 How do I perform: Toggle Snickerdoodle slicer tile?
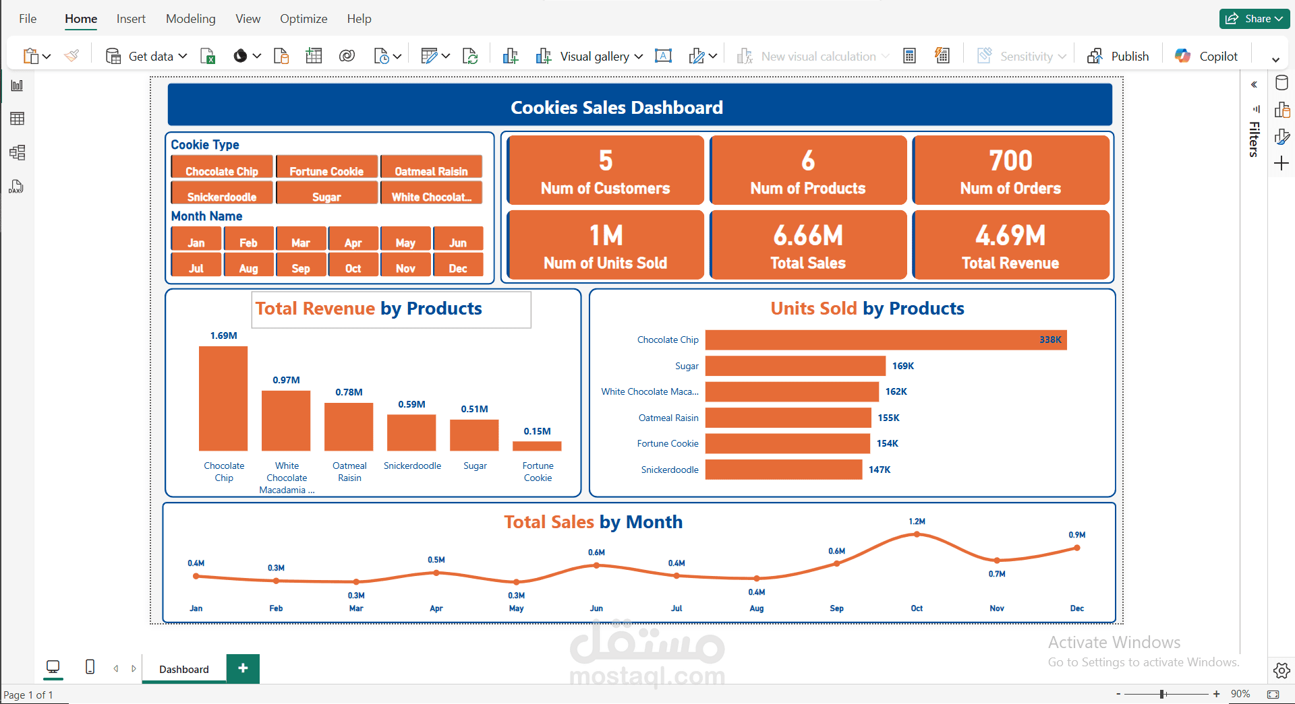[222, 193]
